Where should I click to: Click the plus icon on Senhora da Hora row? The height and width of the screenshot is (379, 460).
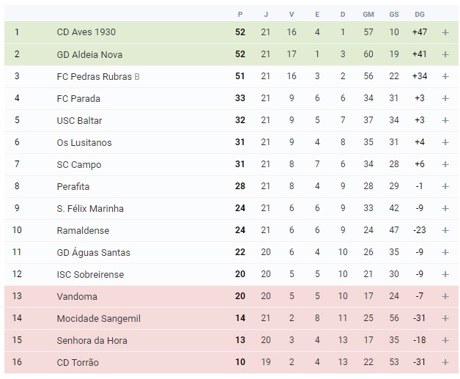(x=445, y=341)
